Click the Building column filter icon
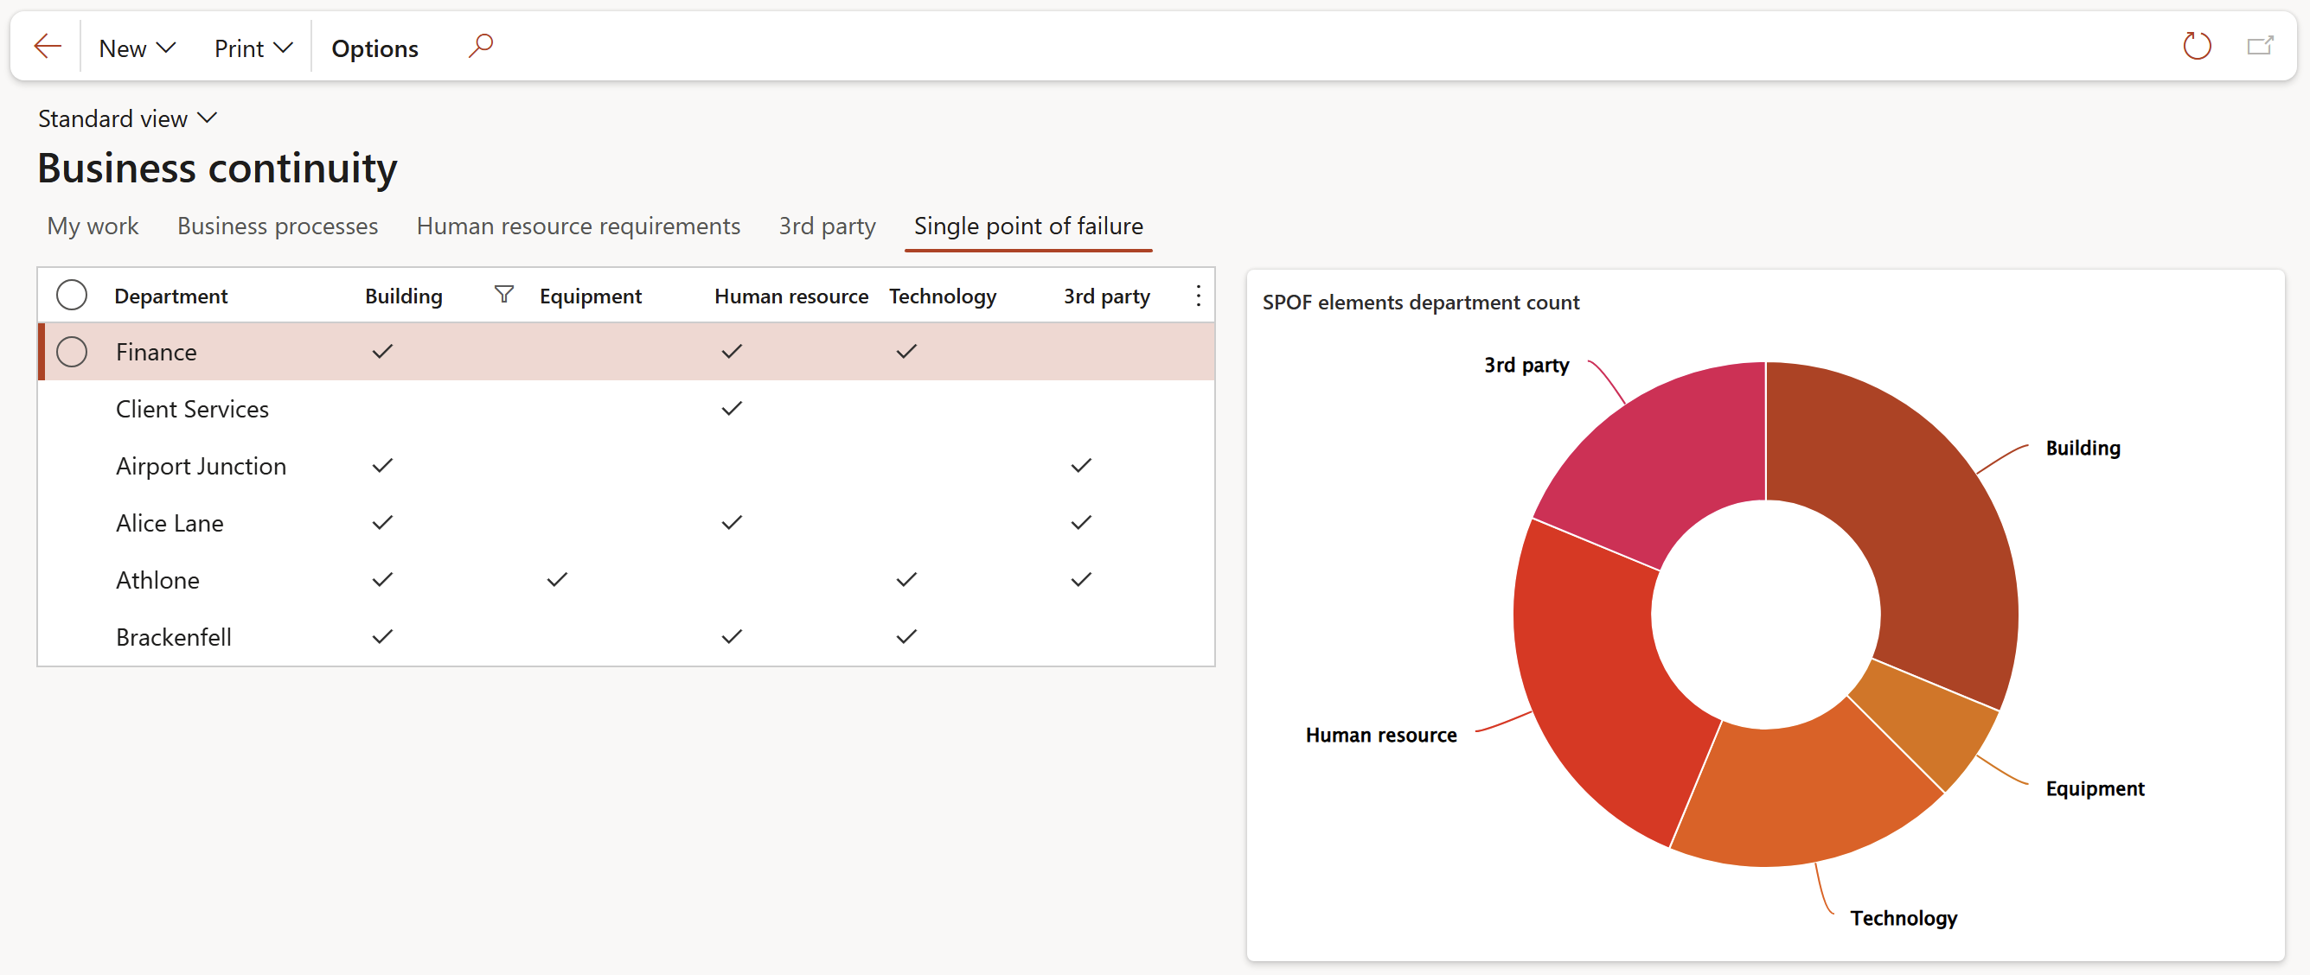Image resolution: width=2310 pixels, height=975 pixels. coord(504,295)
